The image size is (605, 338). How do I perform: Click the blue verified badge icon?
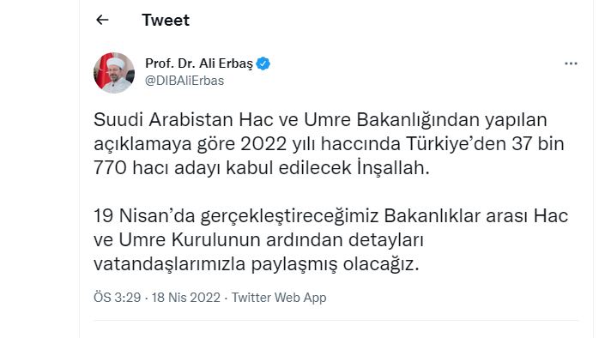pos(263,63)
